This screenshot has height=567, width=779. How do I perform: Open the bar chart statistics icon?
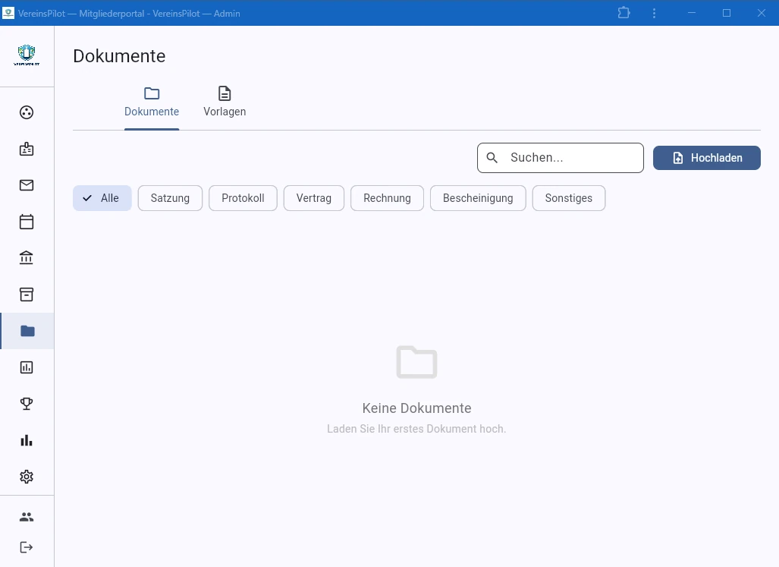click(27, 440)
